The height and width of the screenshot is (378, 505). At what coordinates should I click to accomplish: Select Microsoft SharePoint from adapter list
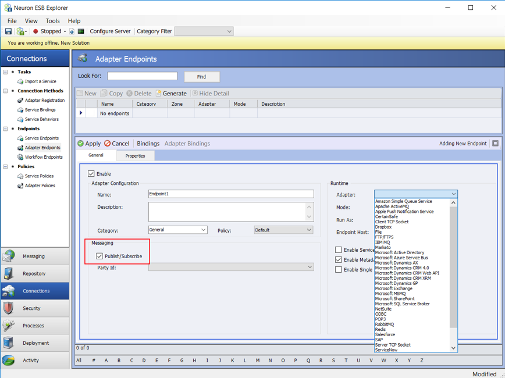point(395,299)
